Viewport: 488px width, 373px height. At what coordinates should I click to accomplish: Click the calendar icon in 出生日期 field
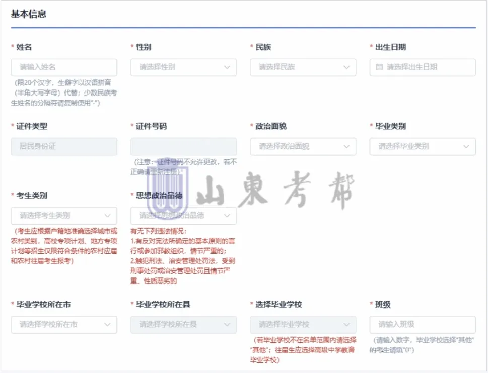coord(379,67)
